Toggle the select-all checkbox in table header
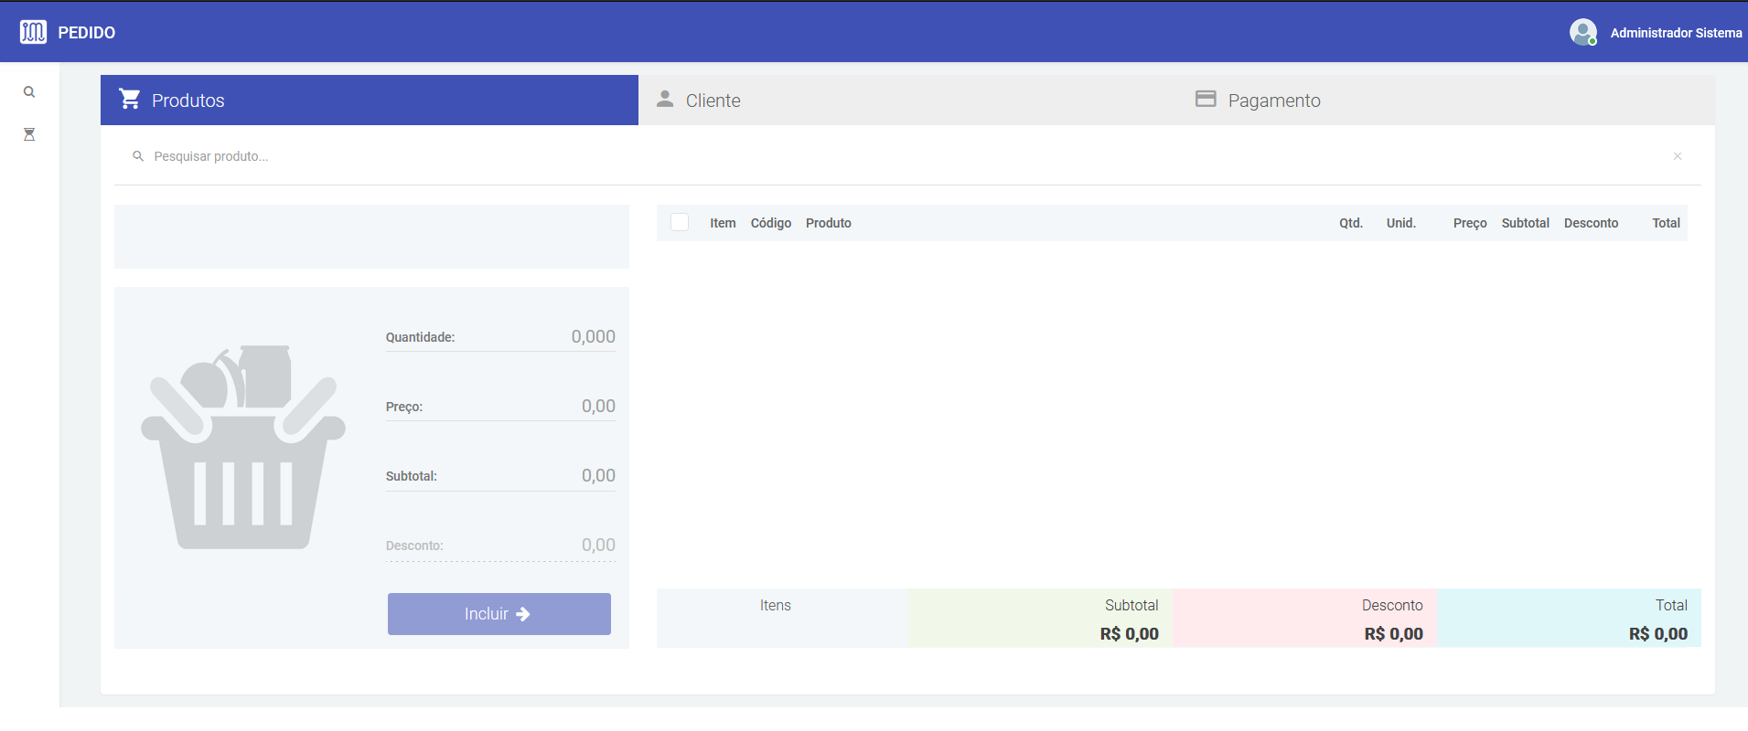This screenshot has width=1748, height=731. point(680,223)
